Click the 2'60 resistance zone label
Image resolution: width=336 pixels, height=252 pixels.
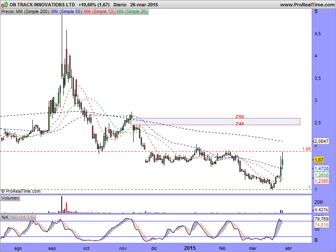point(240,117)
